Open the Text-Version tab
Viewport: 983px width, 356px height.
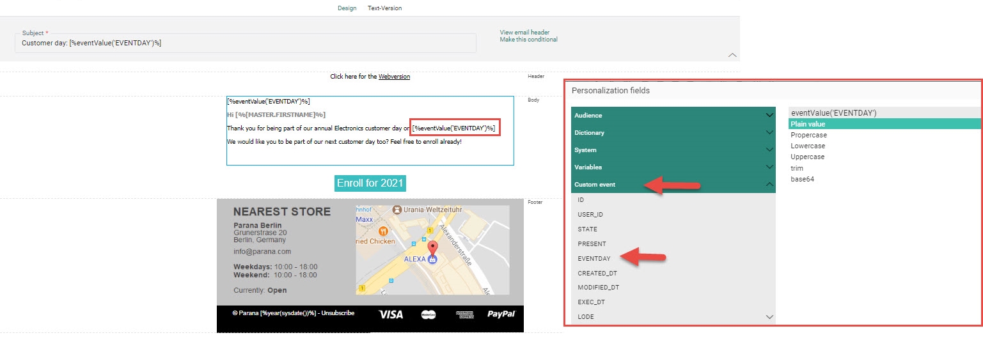pyautogui.click(x=384, y=8)
